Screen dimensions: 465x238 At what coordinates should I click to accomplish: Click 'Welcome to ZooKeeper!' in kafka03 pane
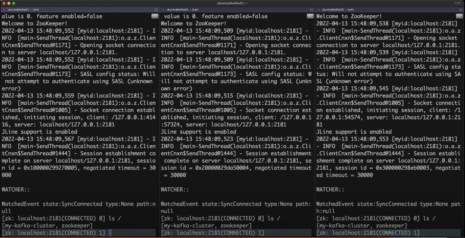349,16
